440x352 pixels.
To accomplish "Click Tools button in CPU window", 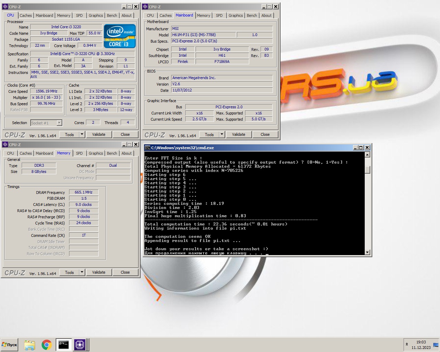I will coord(69,134).
